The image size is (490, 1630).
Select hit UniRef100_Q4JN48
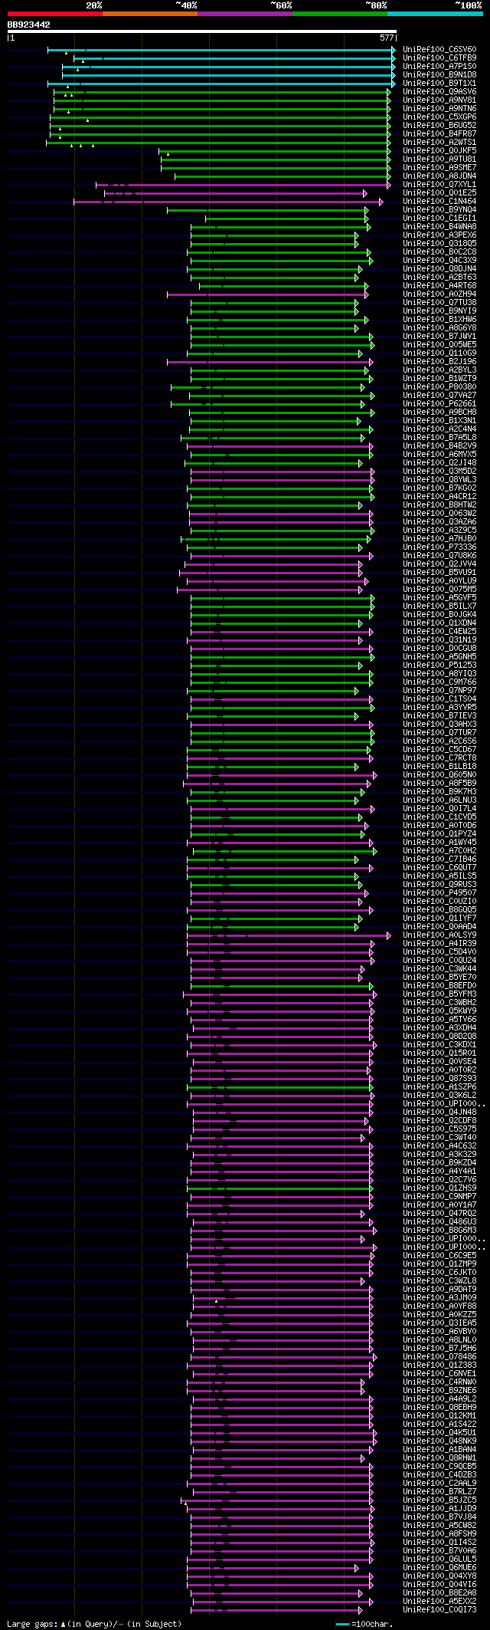(x=439, y=1112)
